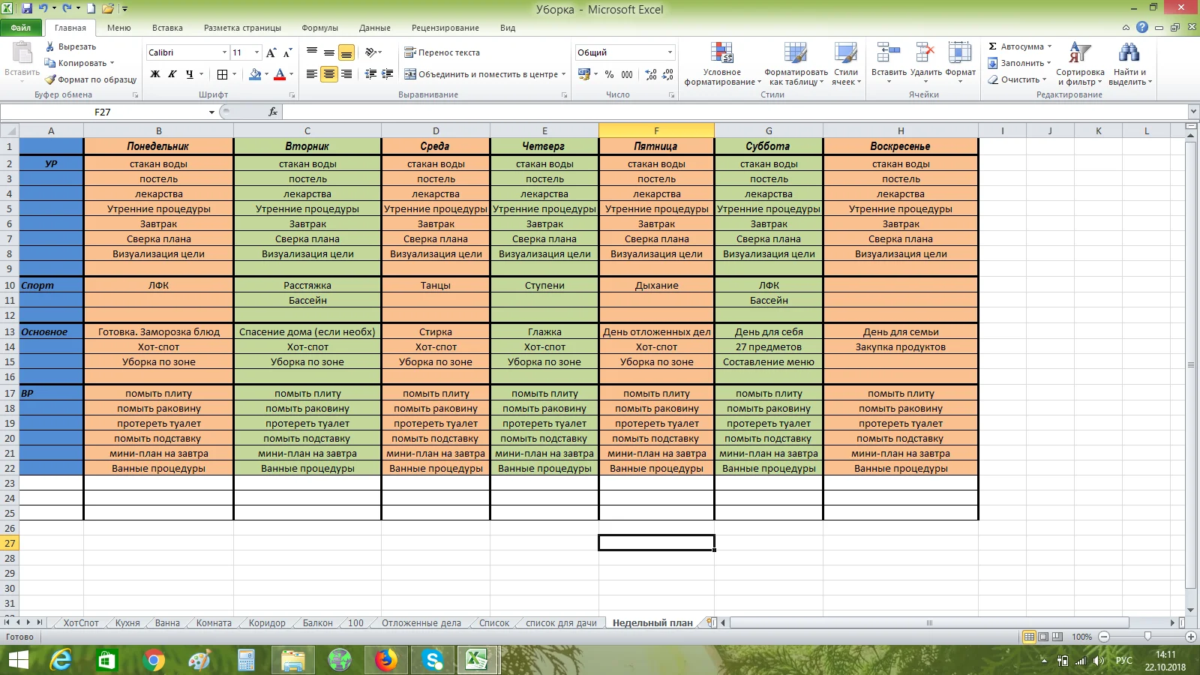
Task: Apply percent style to the cell
Action: click(x=609, y=74)
